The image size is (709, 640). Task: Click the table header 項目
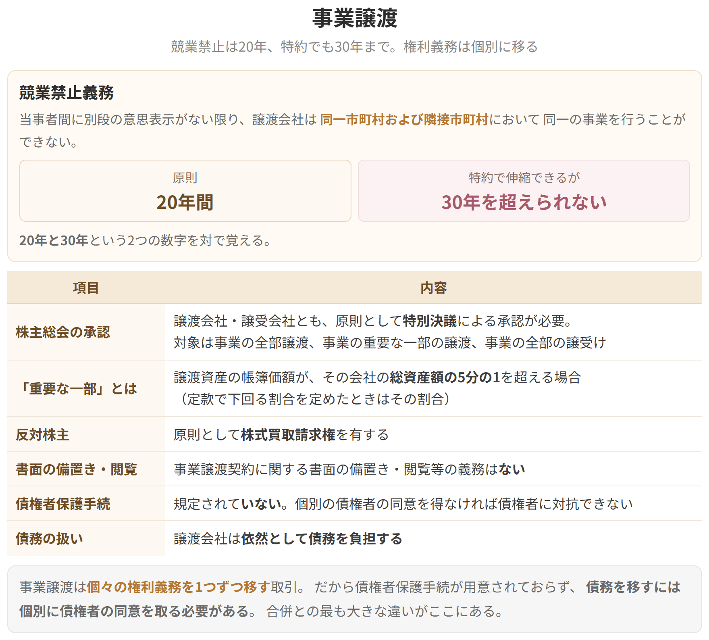point(86,288)
